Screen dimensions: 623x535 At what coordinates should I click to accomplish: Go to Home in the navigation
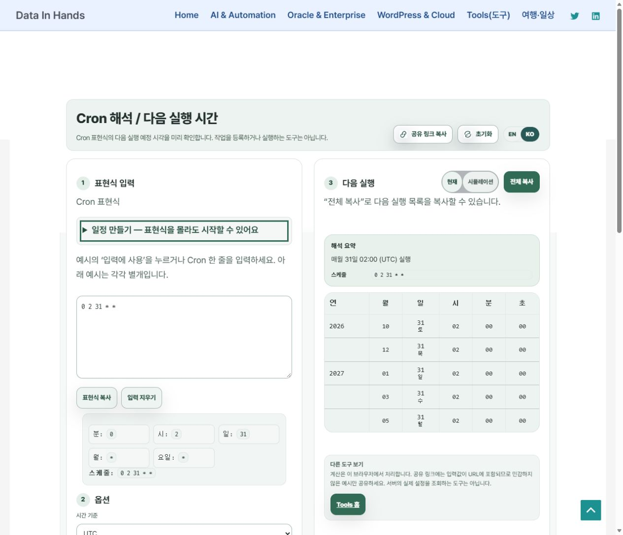pos(187,15)
